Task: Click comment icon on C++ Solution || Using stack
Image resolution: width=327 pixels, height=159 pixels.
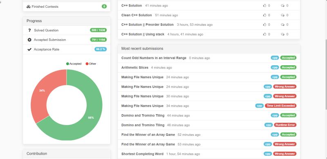Action: [282, 34]
